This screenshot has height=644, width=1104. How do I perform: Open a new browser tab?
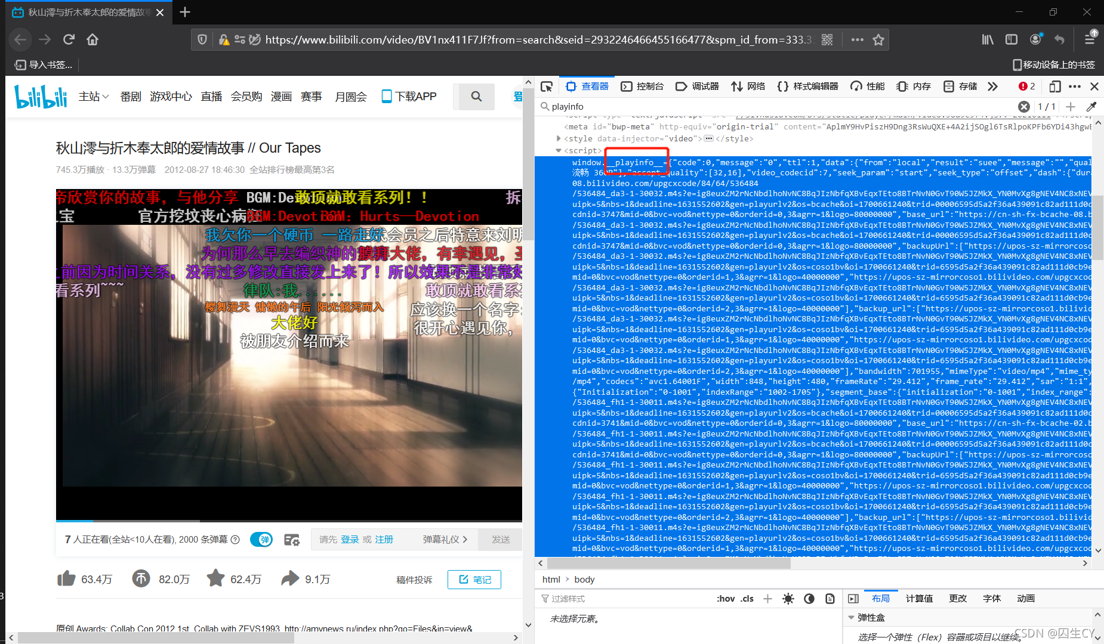point(185,12)
